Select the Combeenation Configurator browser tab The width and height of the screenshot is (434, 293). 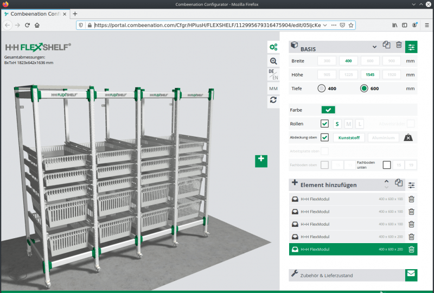coord(35,14)
